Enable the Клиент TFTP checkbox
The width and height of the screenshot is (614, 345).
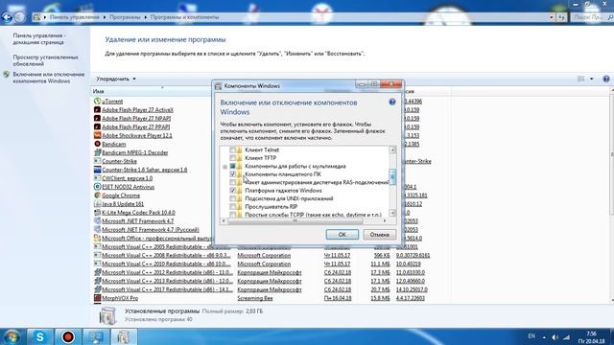[x=232, y=158]
